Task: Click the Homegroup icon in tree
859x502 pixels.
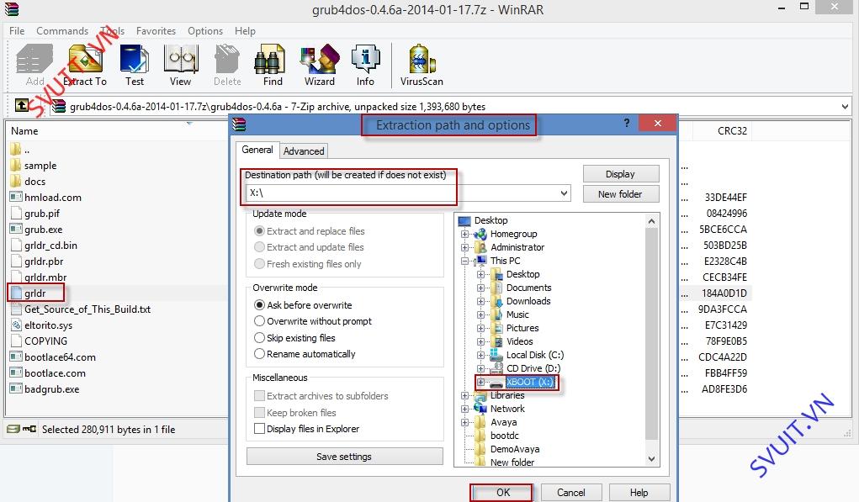Action: [480, 234]
